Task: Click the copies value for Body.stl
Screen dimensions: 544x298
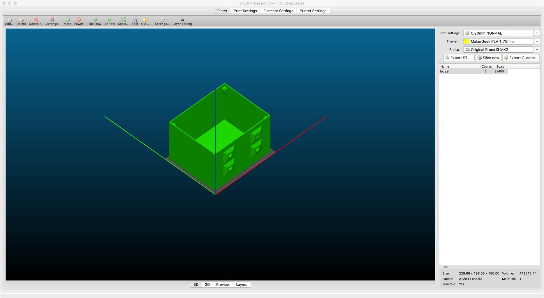Action: 486,71
